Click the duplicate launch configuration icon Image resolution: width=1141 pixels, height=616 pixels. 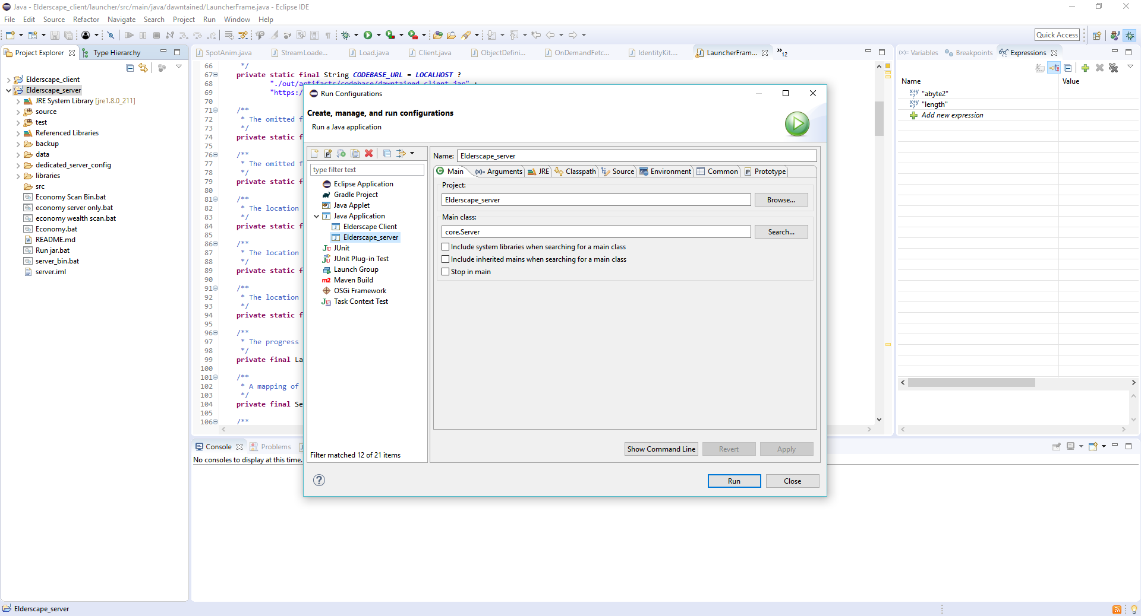click(355, 154)
